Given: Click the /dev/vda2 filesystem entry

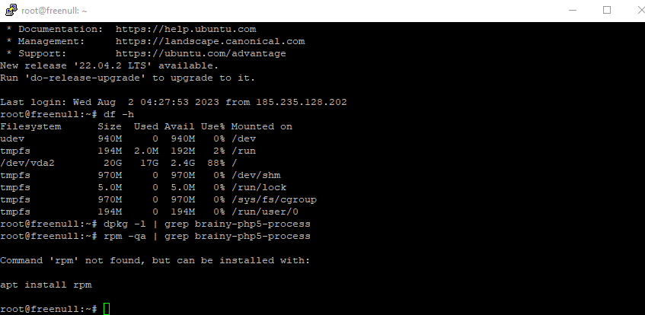Looking at the screenshot, I should point(27,163).
